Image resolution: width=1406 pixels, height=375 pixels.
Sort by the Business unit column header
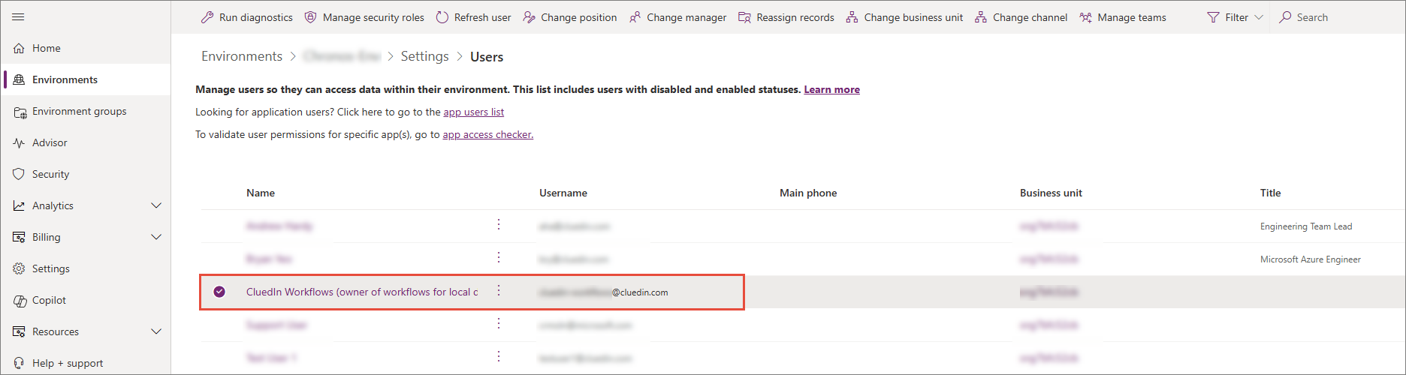tap(1051, 193)
